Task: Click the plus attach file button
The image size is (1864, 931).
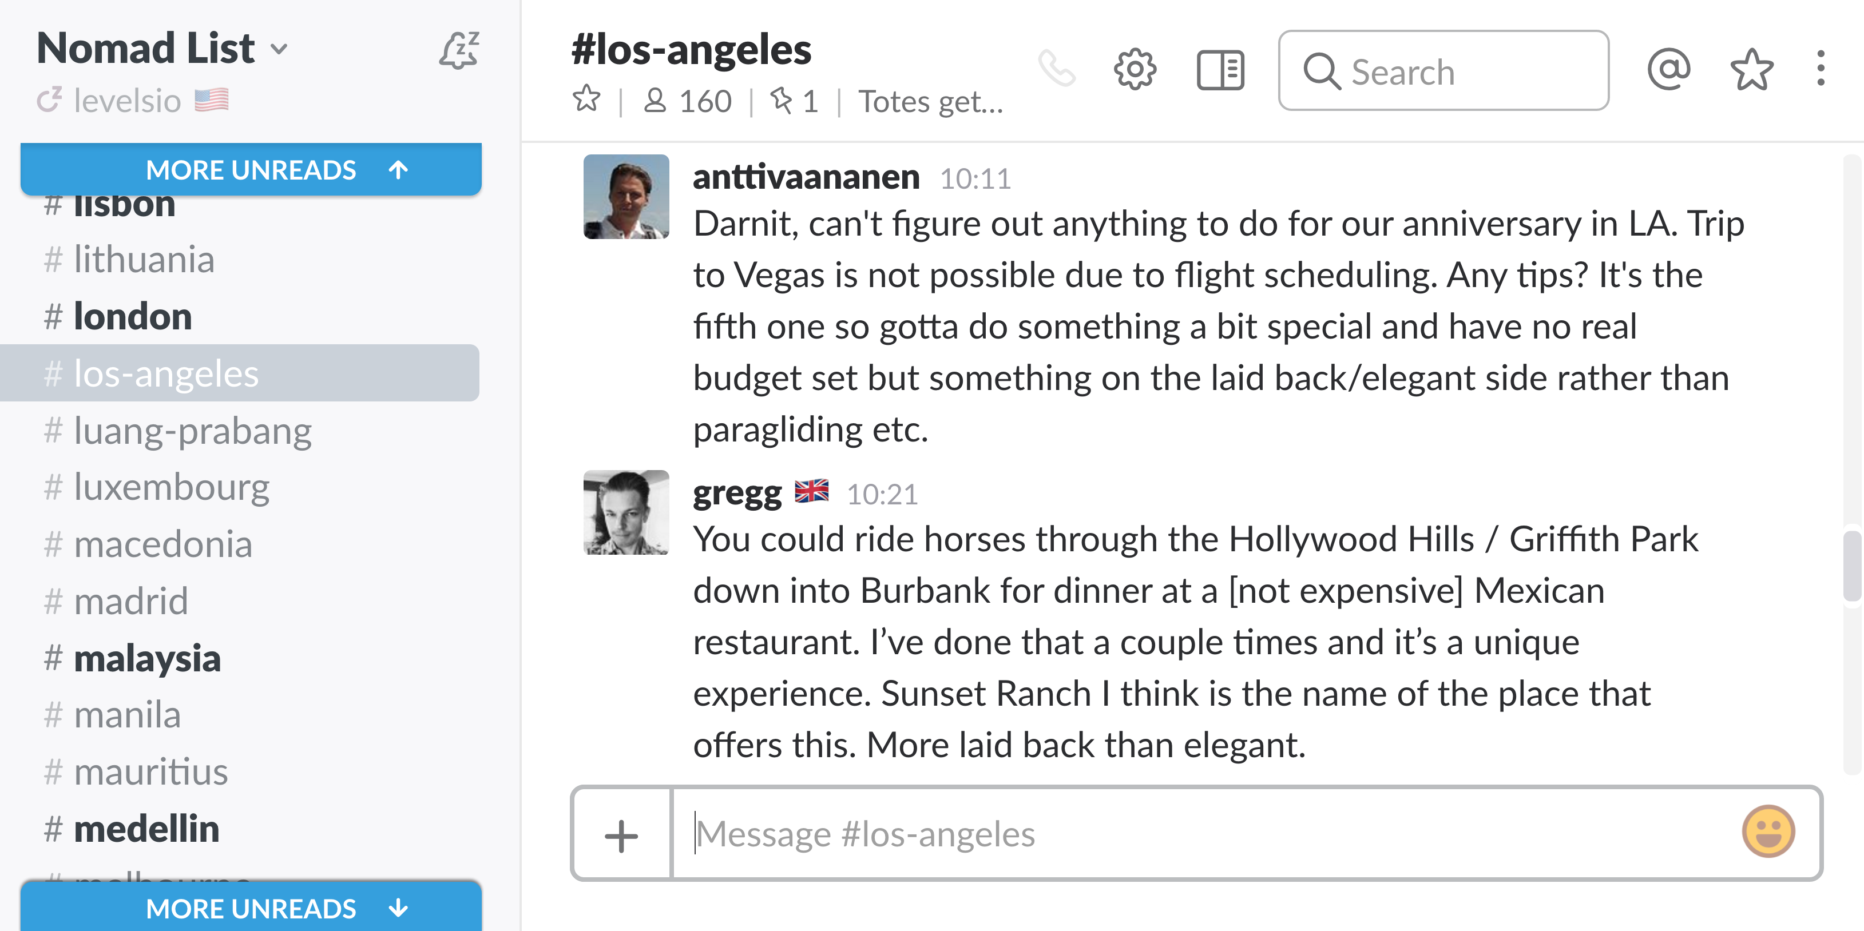Action: 621,834
